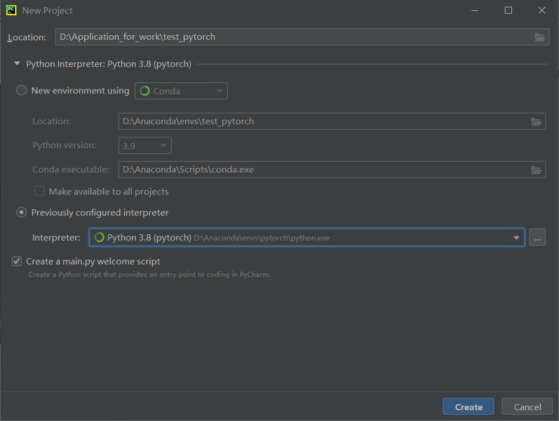Screen dimensions: 559x421
Task: Click the interpreter's green conda icon
Action: pos(99,237)
